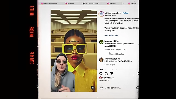Open the liker avatar beside 99,979 likes
The image size is (176, 99).
[100, 78]
